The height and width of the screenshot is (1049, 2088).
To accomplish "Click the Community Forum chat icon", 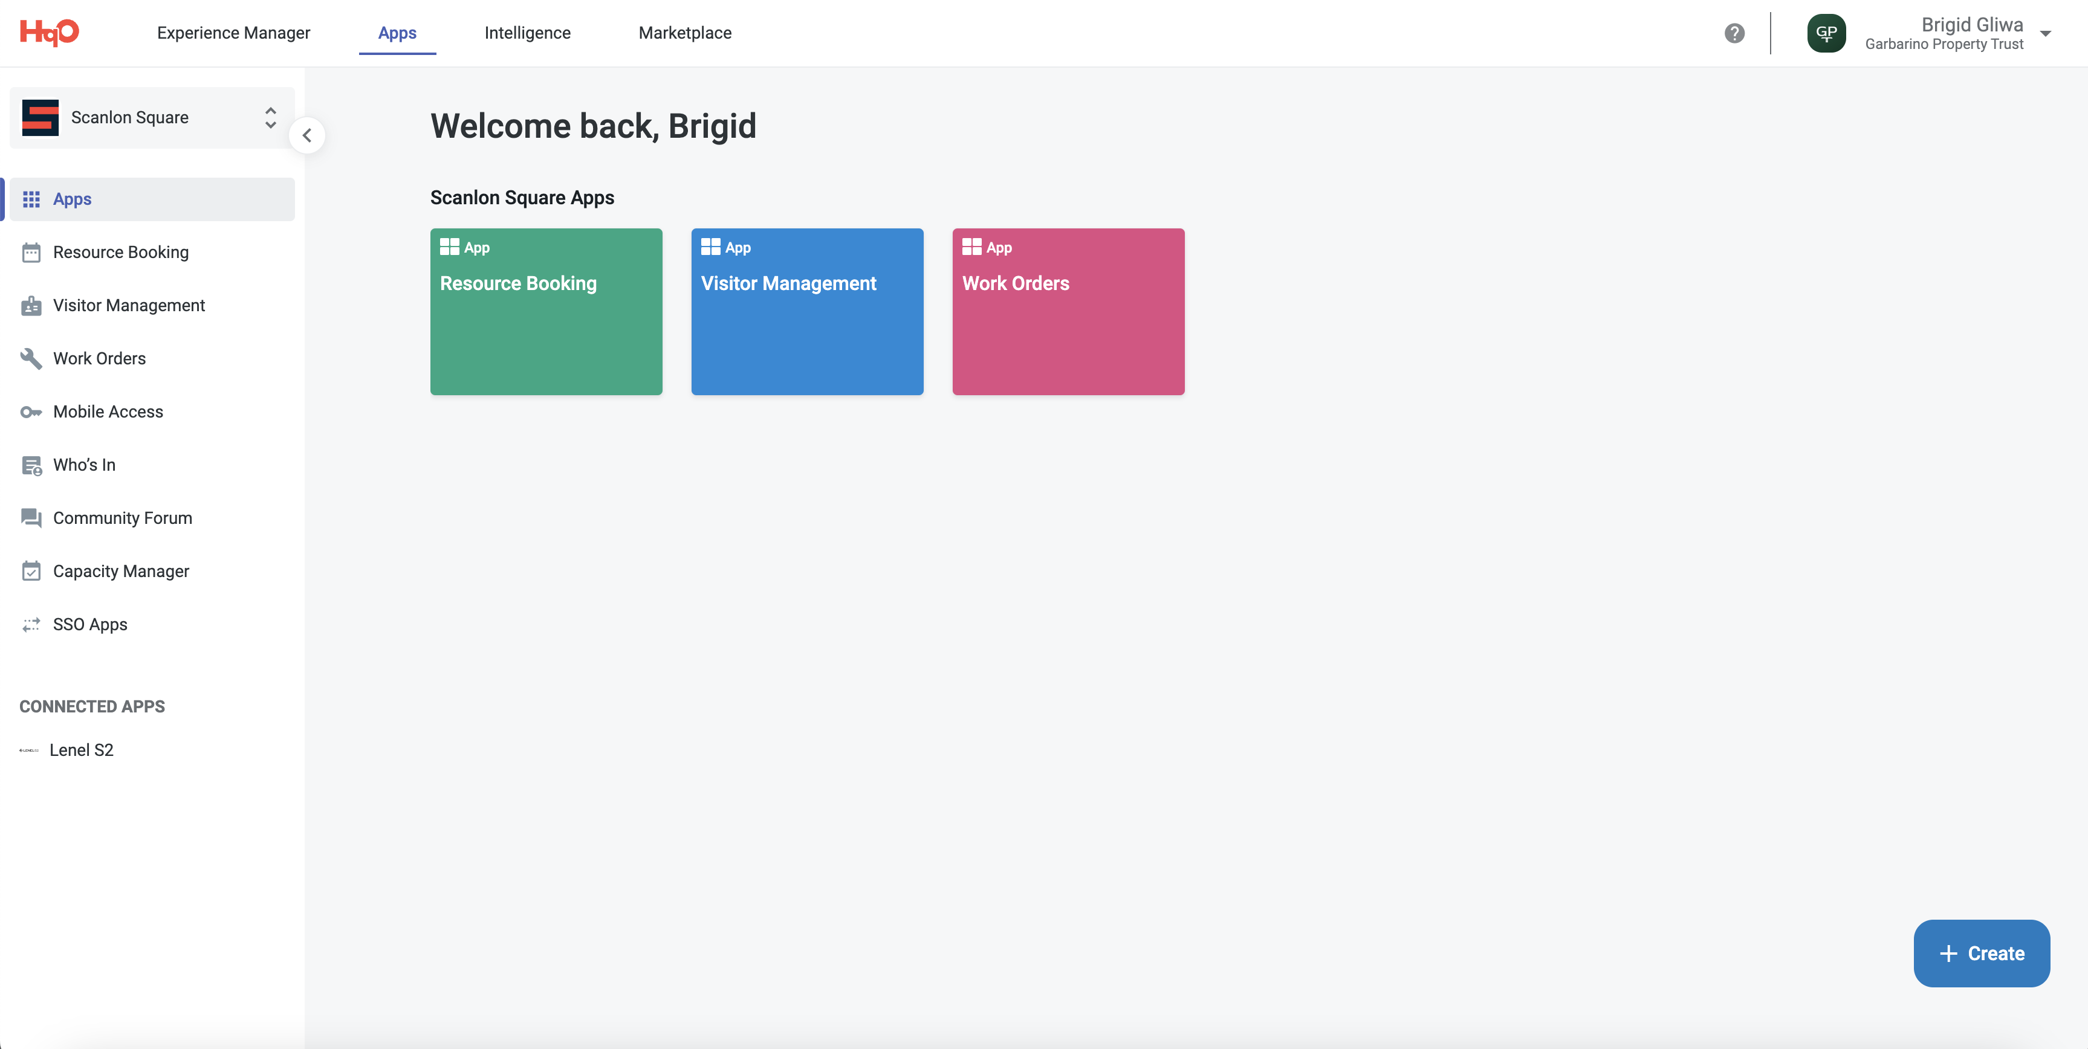I will click(31, 518).
